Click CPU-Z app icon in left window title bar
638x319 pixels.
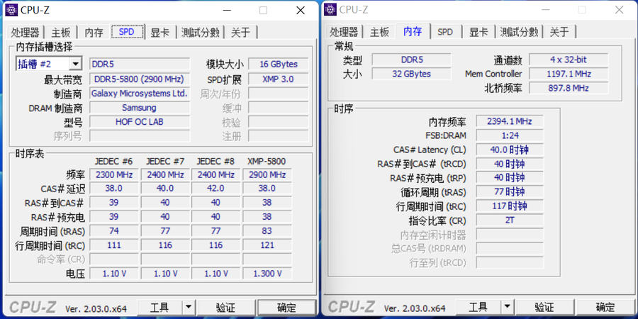click(x=11, y=10)
